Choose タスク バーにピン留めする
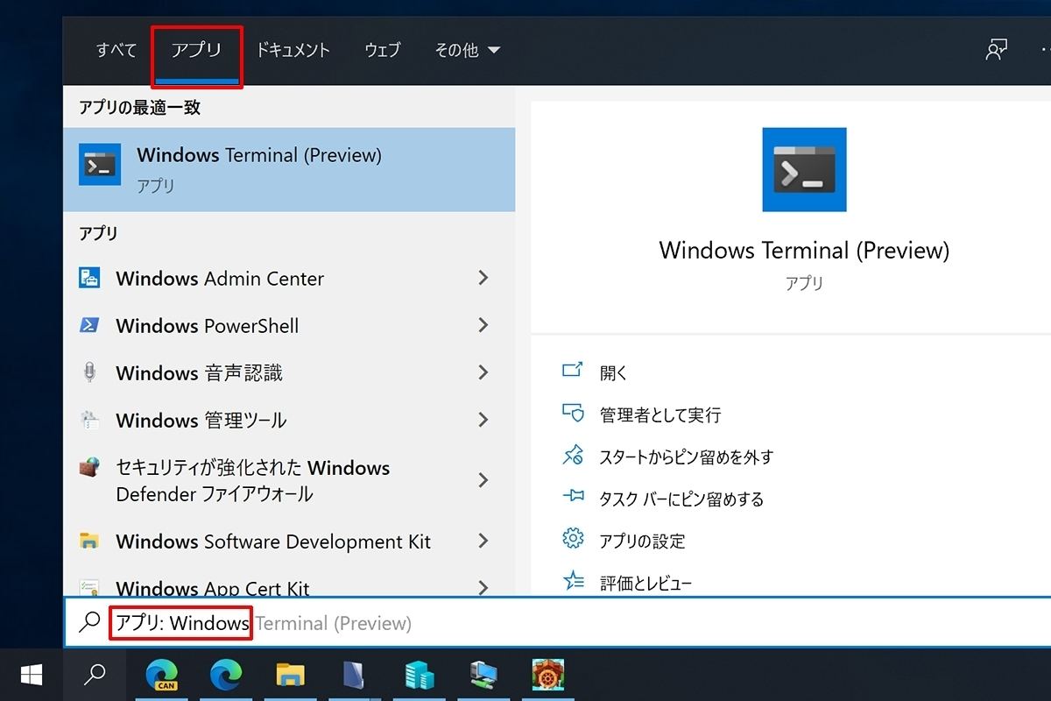Viewport: 1051px width, 701px height. click(x=681, y=499)
